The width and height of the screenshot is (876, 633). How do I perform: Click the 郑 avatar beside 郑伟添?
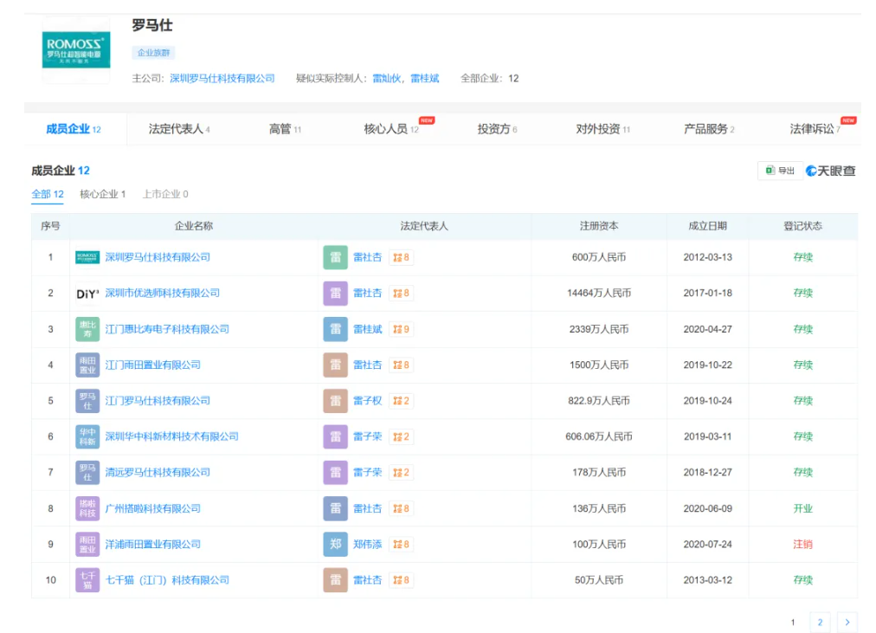tap(335, 544)
